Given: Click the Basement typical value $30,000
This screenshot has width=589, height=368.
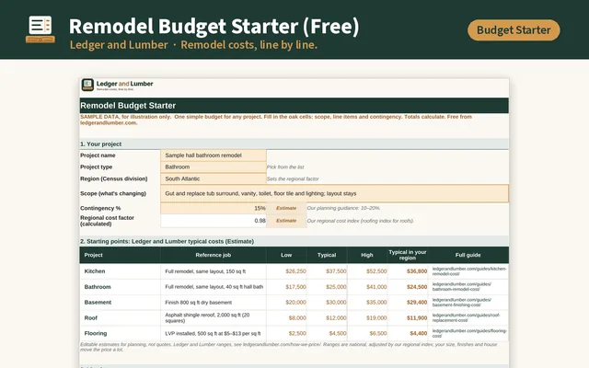Looking at the screenshot, I should click(x=336, y=303).
